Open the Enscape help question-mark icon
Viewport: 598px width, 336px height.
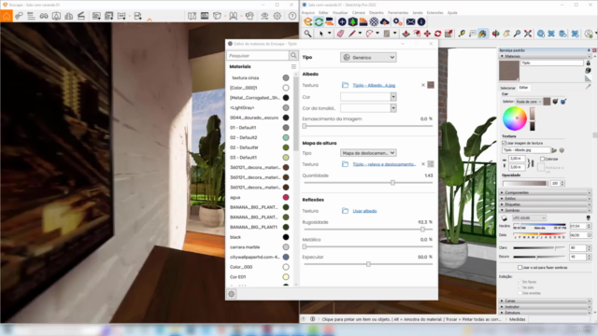(x=292, y=16)
